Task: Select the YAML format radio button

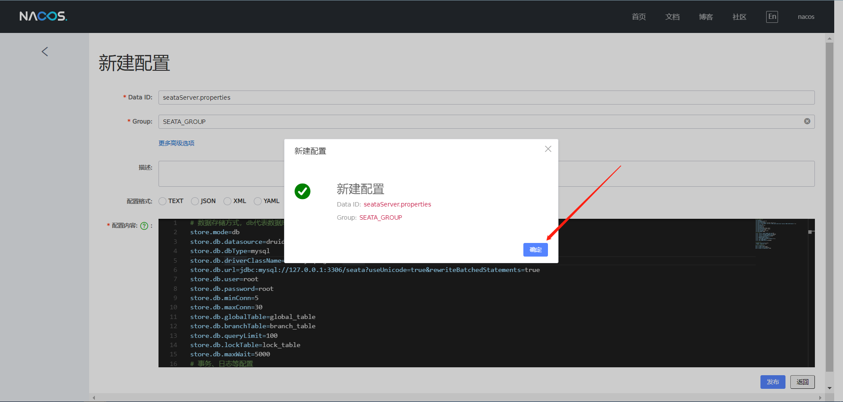Action: (258, 201)
